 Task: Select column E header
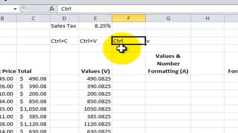coord(95,18)
